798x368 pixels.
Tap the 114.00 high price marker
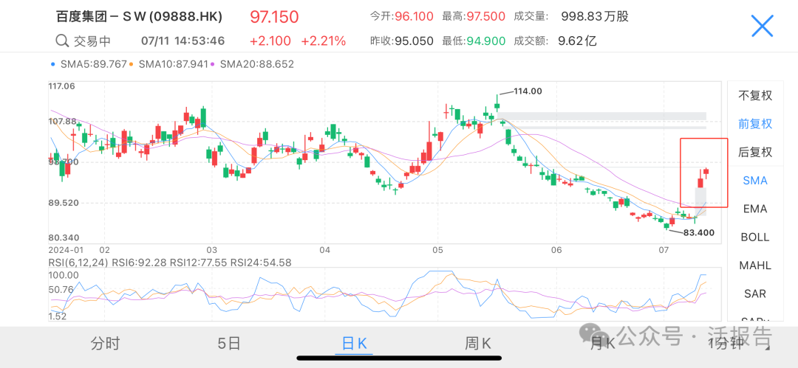528,91
